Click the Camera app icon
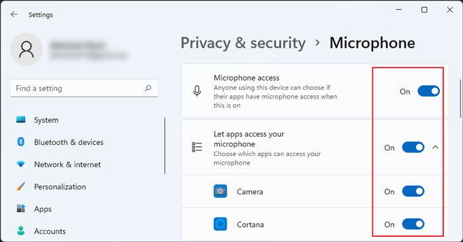 pyautogui.click(x=220, y=191)
